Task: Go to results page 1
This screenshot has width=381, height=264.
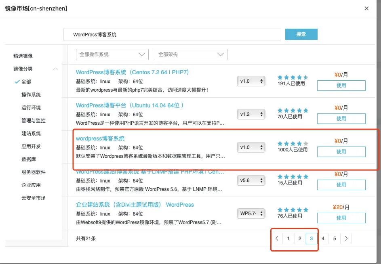Action: pyautogui.click(x=288, y=239)
